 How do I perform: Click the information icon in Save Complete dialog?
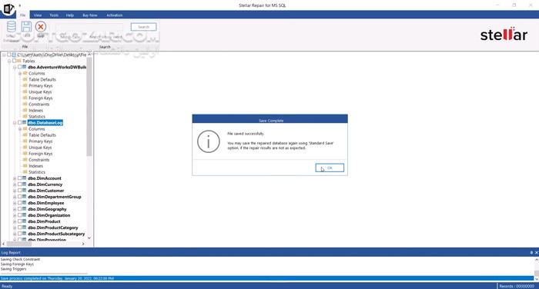coord(209,141)
